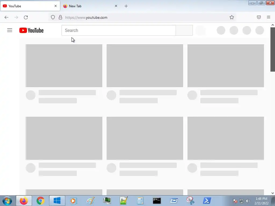Click the page scrollbar up arrow
Viewport: 275px width, 206px height.
(x=273, y=25)
